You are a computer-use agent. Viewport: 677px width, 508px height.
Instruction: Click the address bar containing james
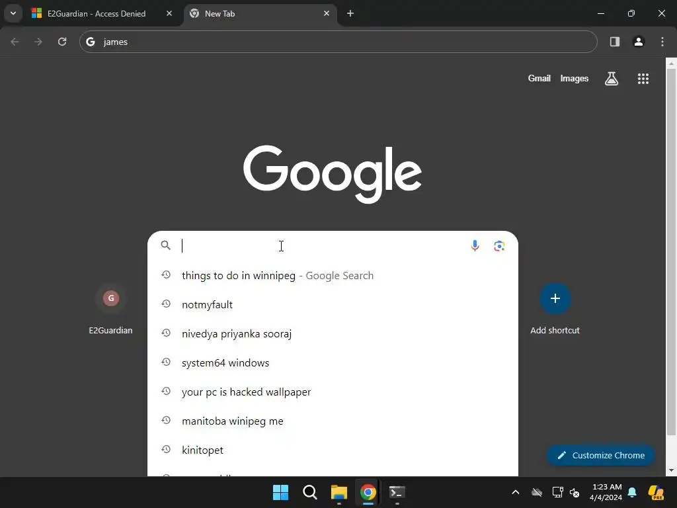tap(338, 42)
